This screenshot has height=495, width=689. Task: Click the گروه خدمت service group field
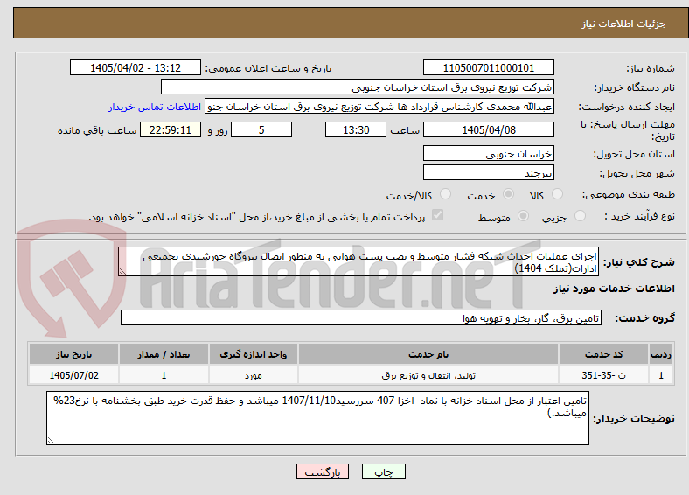tap(361, 317)
